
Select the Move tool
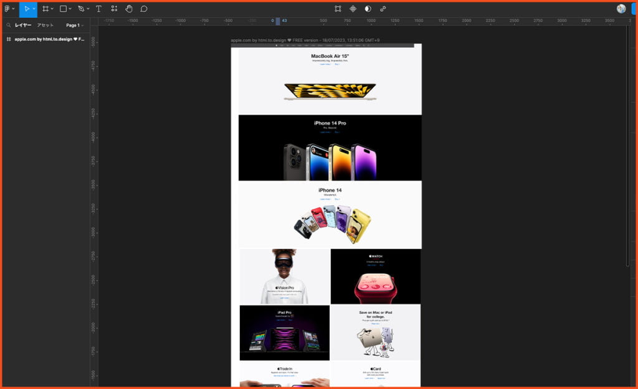click(x=26, y=9)
